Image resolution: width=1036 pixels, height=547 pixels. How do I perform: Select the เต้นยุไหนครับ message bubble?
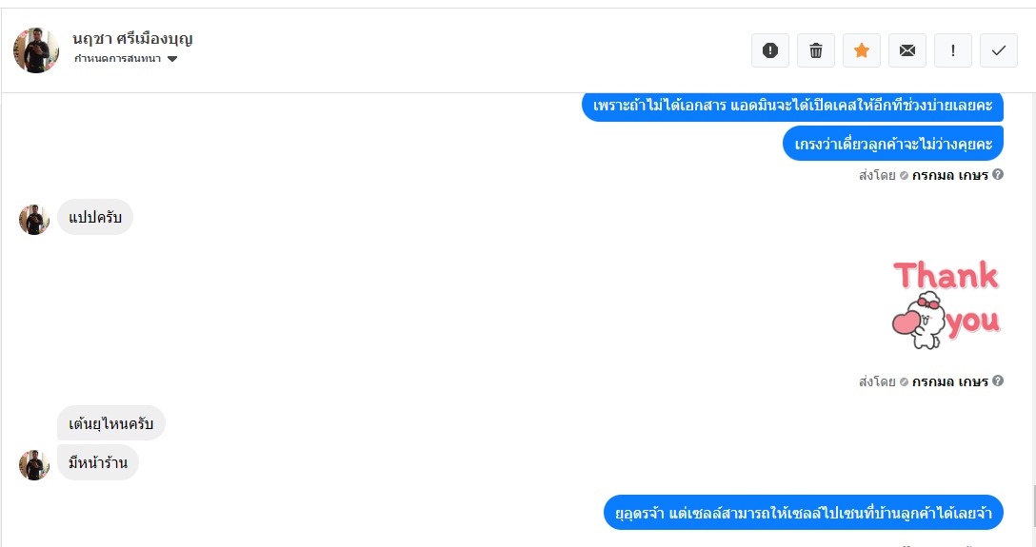(111, 423)
